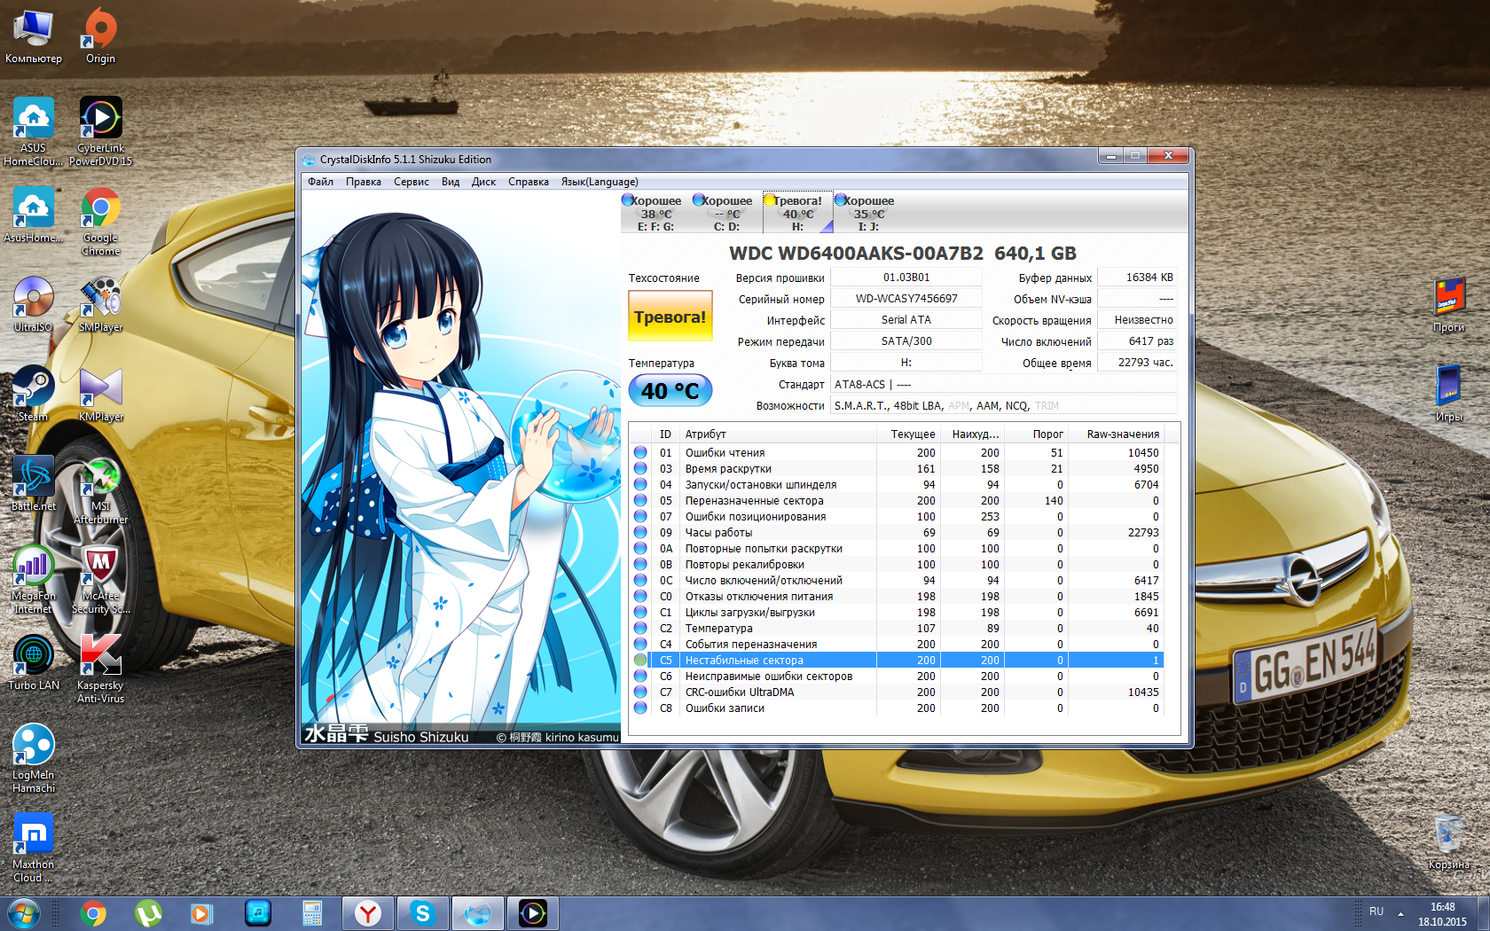Select the row Неисправимые ошибки секторов

(x=896, y=677)
